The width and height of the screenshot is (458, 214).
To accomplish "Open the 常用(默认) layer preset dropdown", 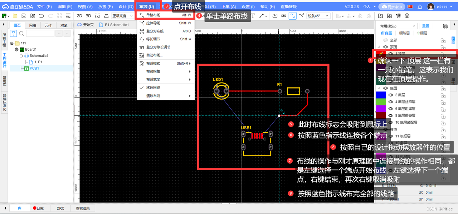I will (398, 26).
